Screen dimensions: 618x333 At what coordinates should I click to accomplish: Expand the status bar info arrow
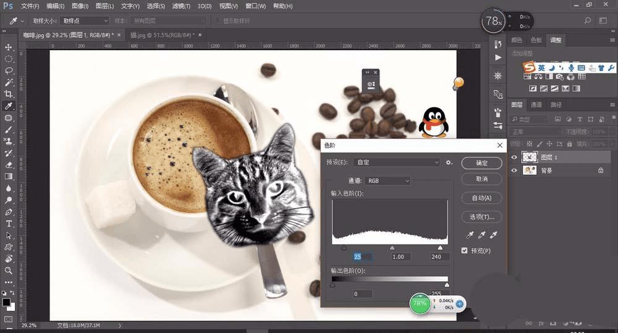point(120,326)
